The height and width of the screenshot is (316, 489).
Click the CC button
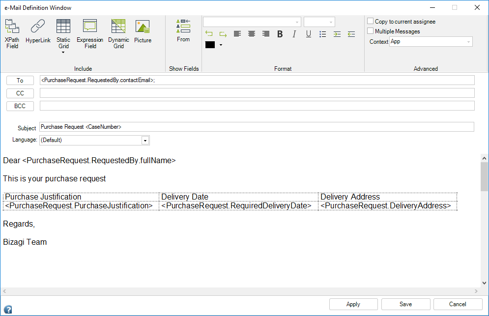coord(20,93)
